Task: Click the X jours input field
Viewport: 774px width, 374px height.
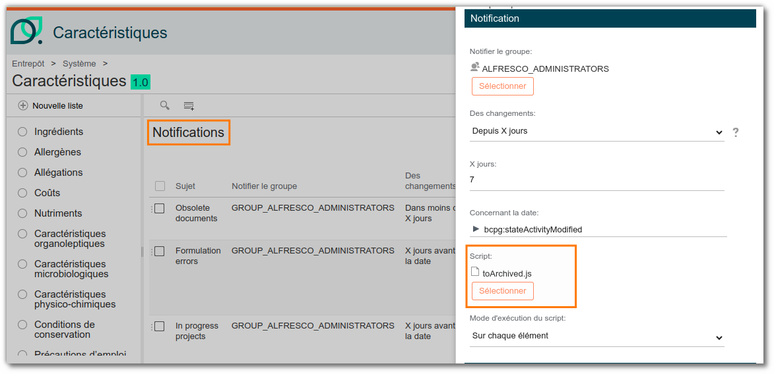Action: click(x=597, y=180)
